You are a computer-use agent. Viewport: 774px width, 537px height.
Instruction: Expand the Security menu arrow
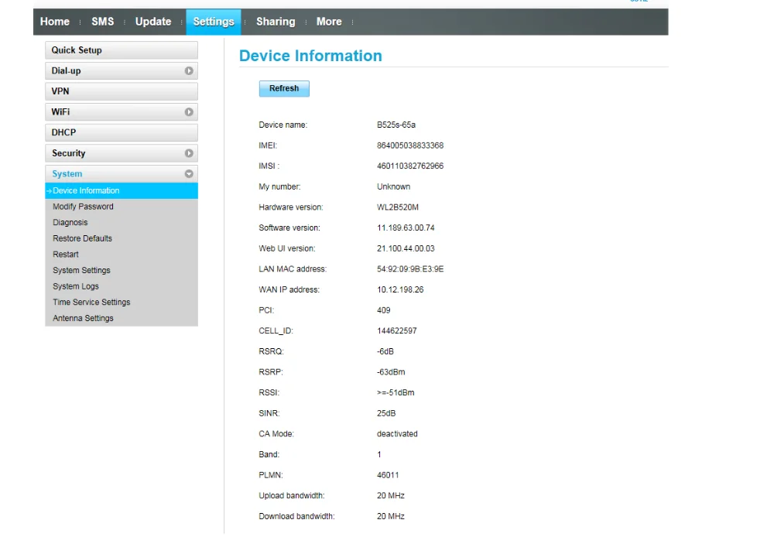[x=189, y=153]
